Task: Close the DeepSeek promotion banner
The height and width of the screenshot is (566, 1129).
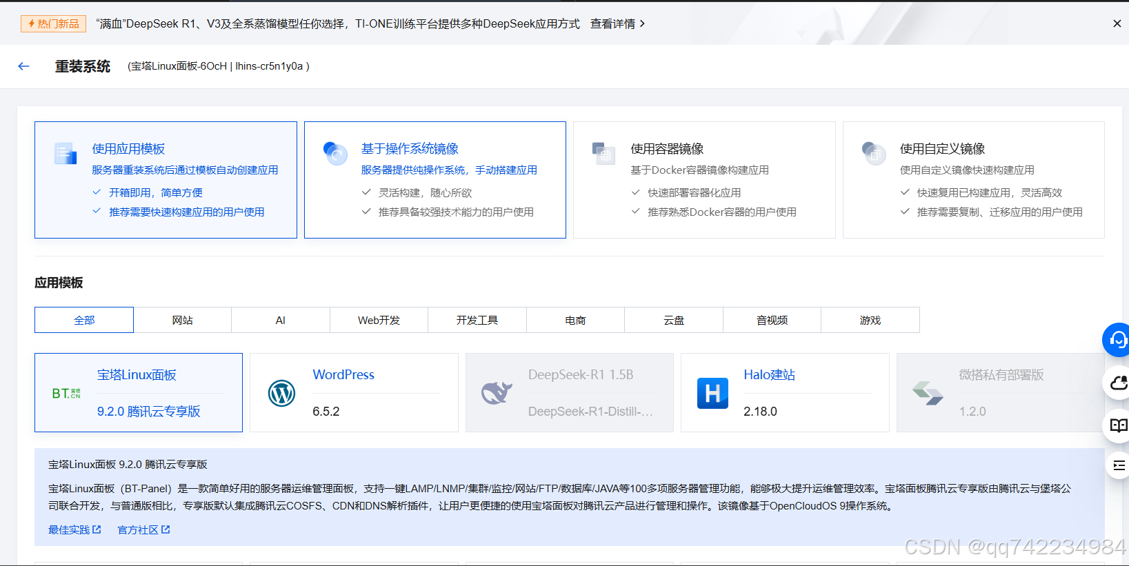Action: coord(1117,23)
